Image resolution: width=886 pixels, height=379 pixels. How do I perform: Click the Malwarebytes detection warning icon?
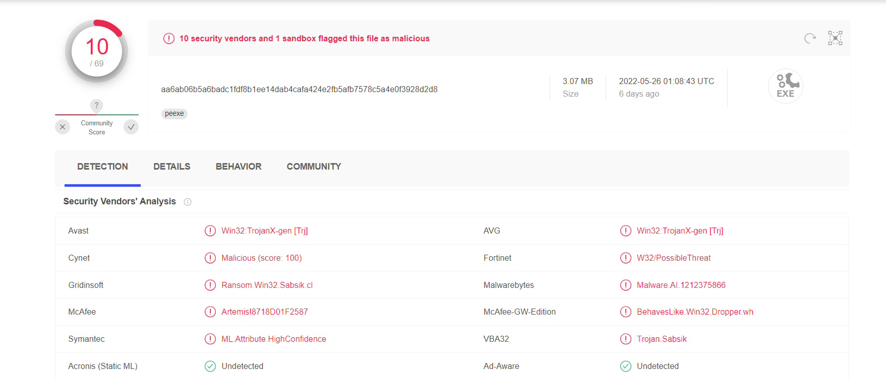point(626,285)
